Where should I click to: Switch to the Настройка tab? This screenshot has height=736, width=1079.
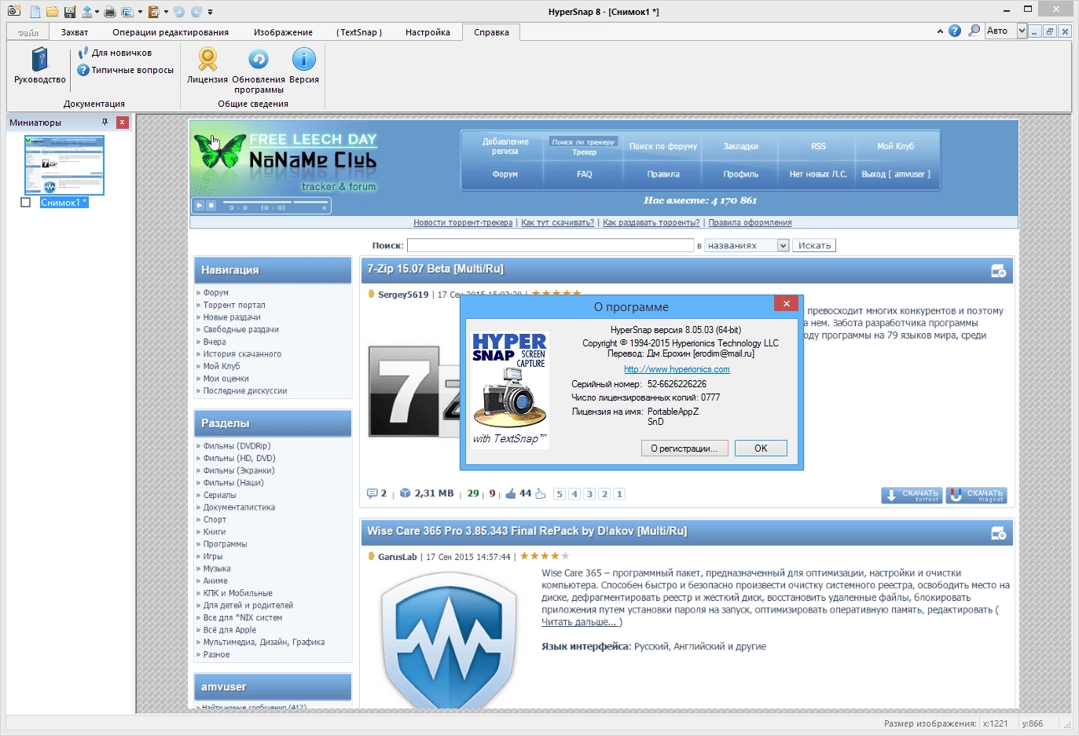click(x=428, y=32)
